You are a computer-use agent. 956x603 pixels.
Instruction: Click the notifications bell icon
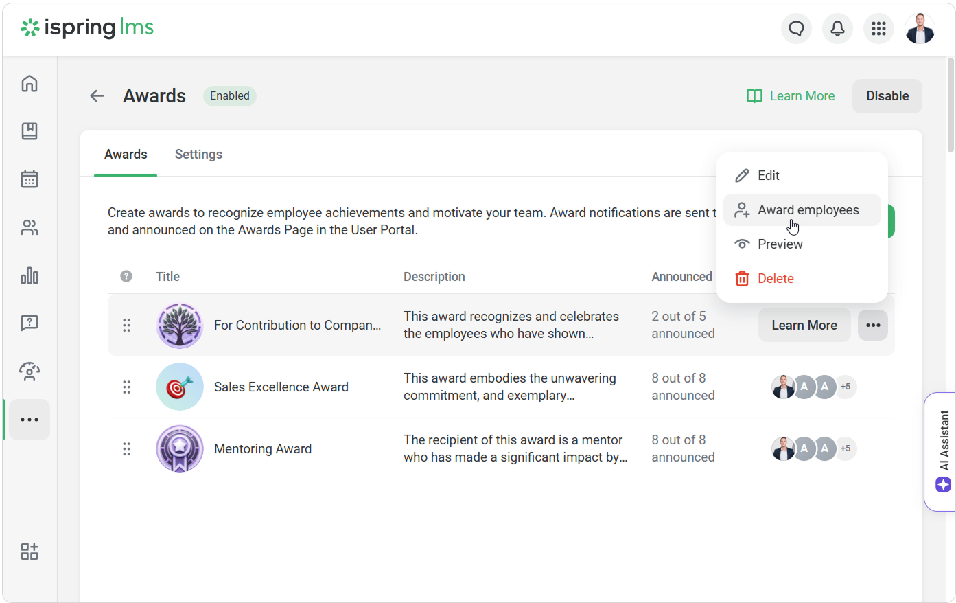(837, 28)
